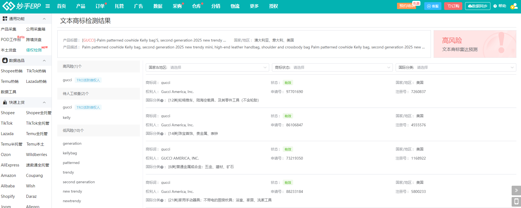
Task: Select the second generation keyword
Action: (x=79, y=182)
